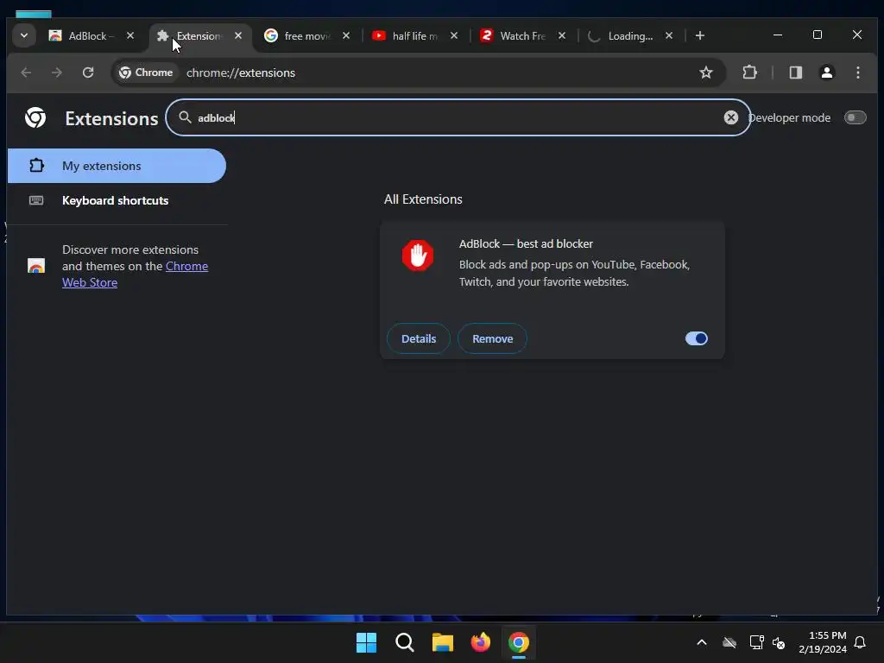This screenshot has width=884, height=663.
Task: Open the clock showing 1:55 PM
Action: tap(822, 642)
